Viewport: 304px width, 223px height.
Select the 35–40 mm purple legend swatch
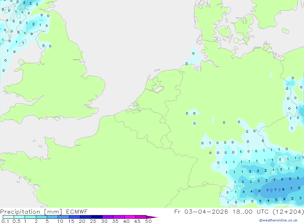[x=119, y=217]
